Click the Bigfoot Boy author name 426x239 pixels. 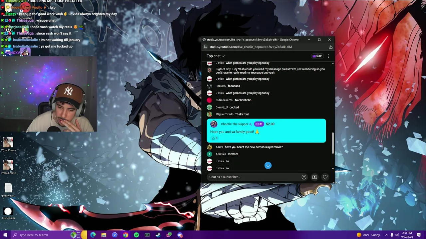coord(223,69)
